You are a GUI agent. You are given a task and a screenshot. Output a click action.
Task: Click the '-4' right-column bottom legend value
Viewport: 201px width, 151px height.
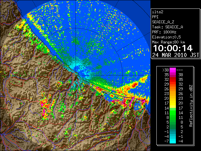pos(181,141)
